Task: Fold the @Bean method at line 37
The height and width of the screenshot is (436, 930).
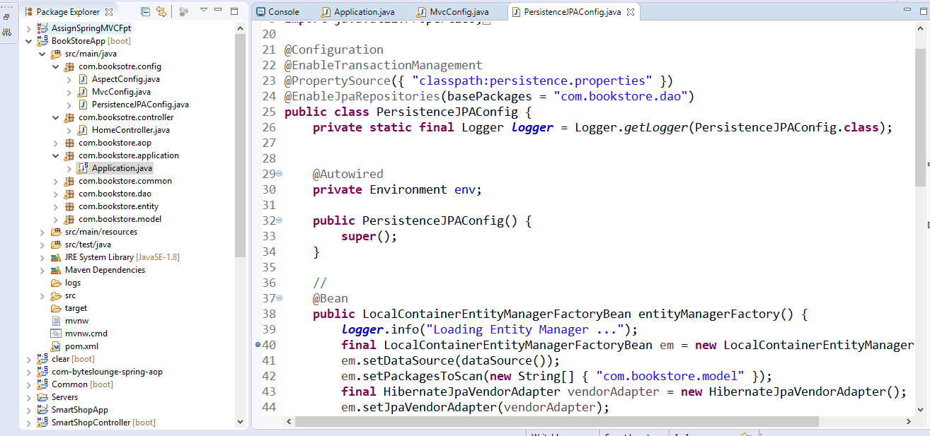Action: pos(279,298)
